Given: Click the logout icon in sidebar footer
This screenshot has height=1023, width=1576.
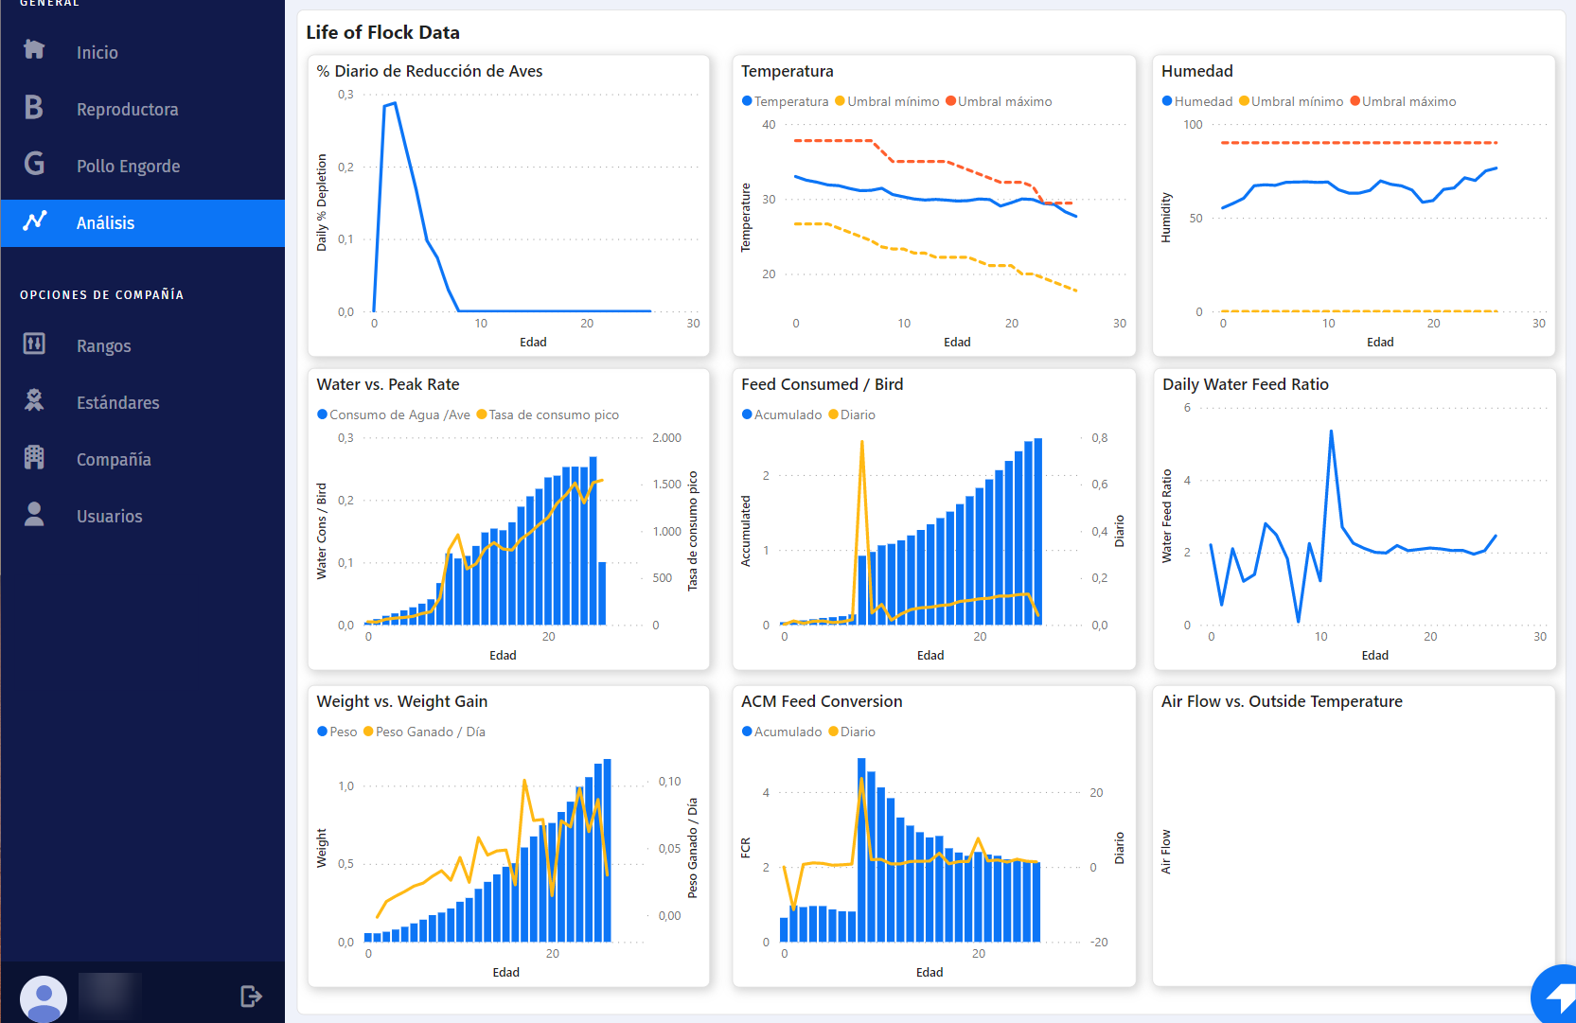Looking at the screenshot, I should (251, 996).
